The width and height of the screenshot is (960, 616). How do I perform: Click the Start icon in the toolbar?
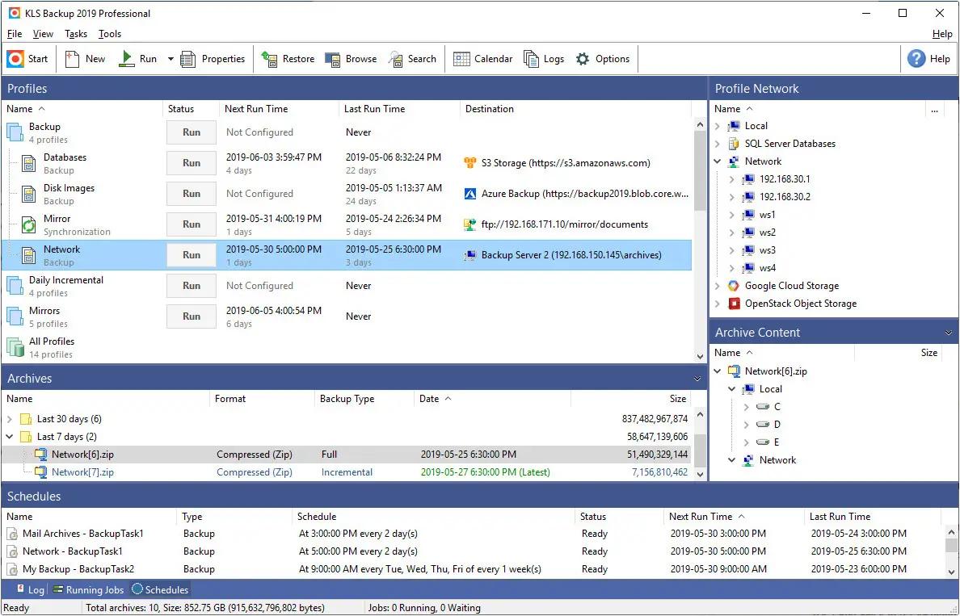click(15, 59)
